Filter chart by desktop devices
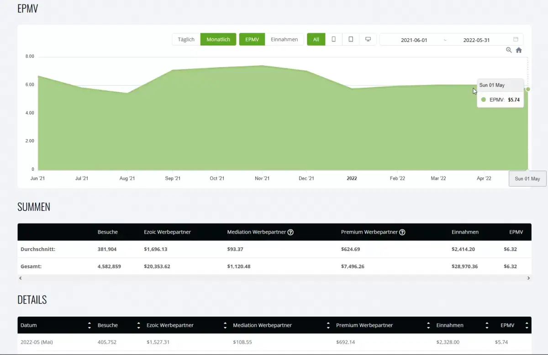This screenshot has width=548, height=355. 368,39
